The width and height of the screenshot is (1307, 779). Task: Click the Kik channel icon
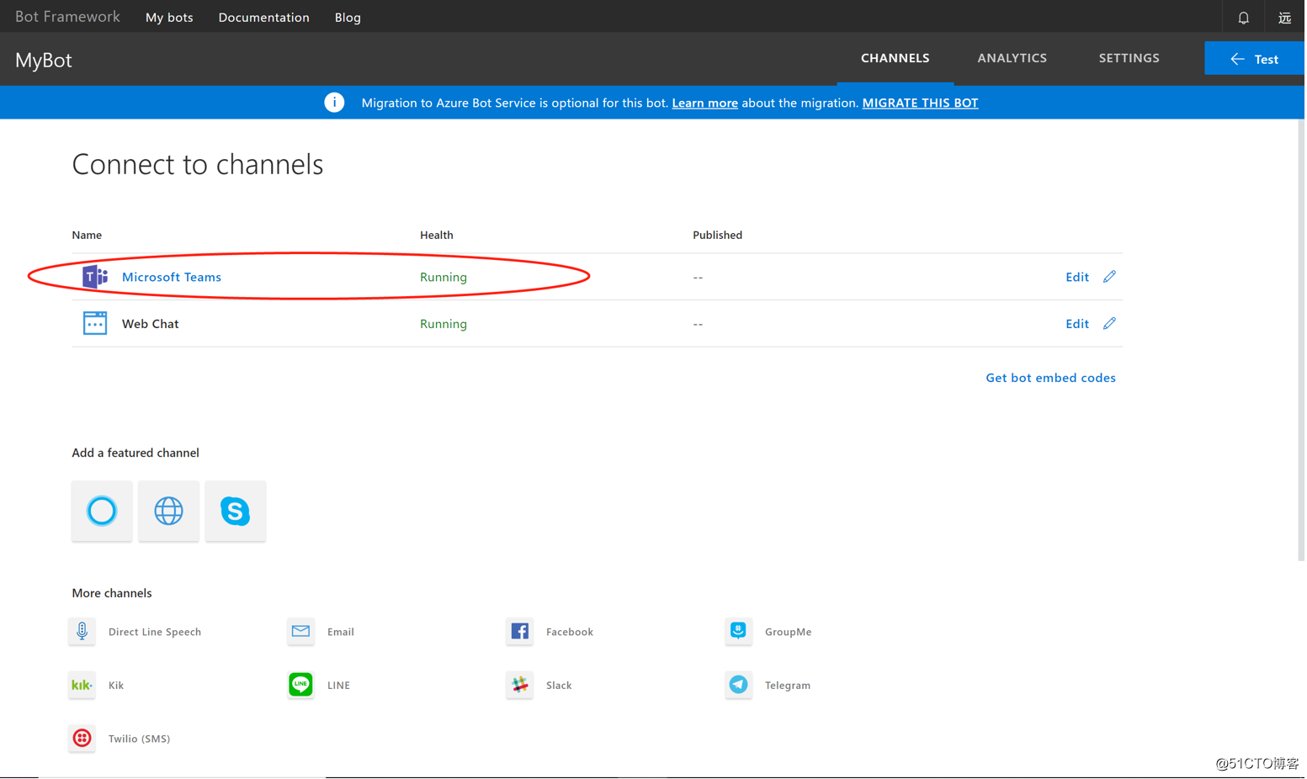tap(82, 686)
